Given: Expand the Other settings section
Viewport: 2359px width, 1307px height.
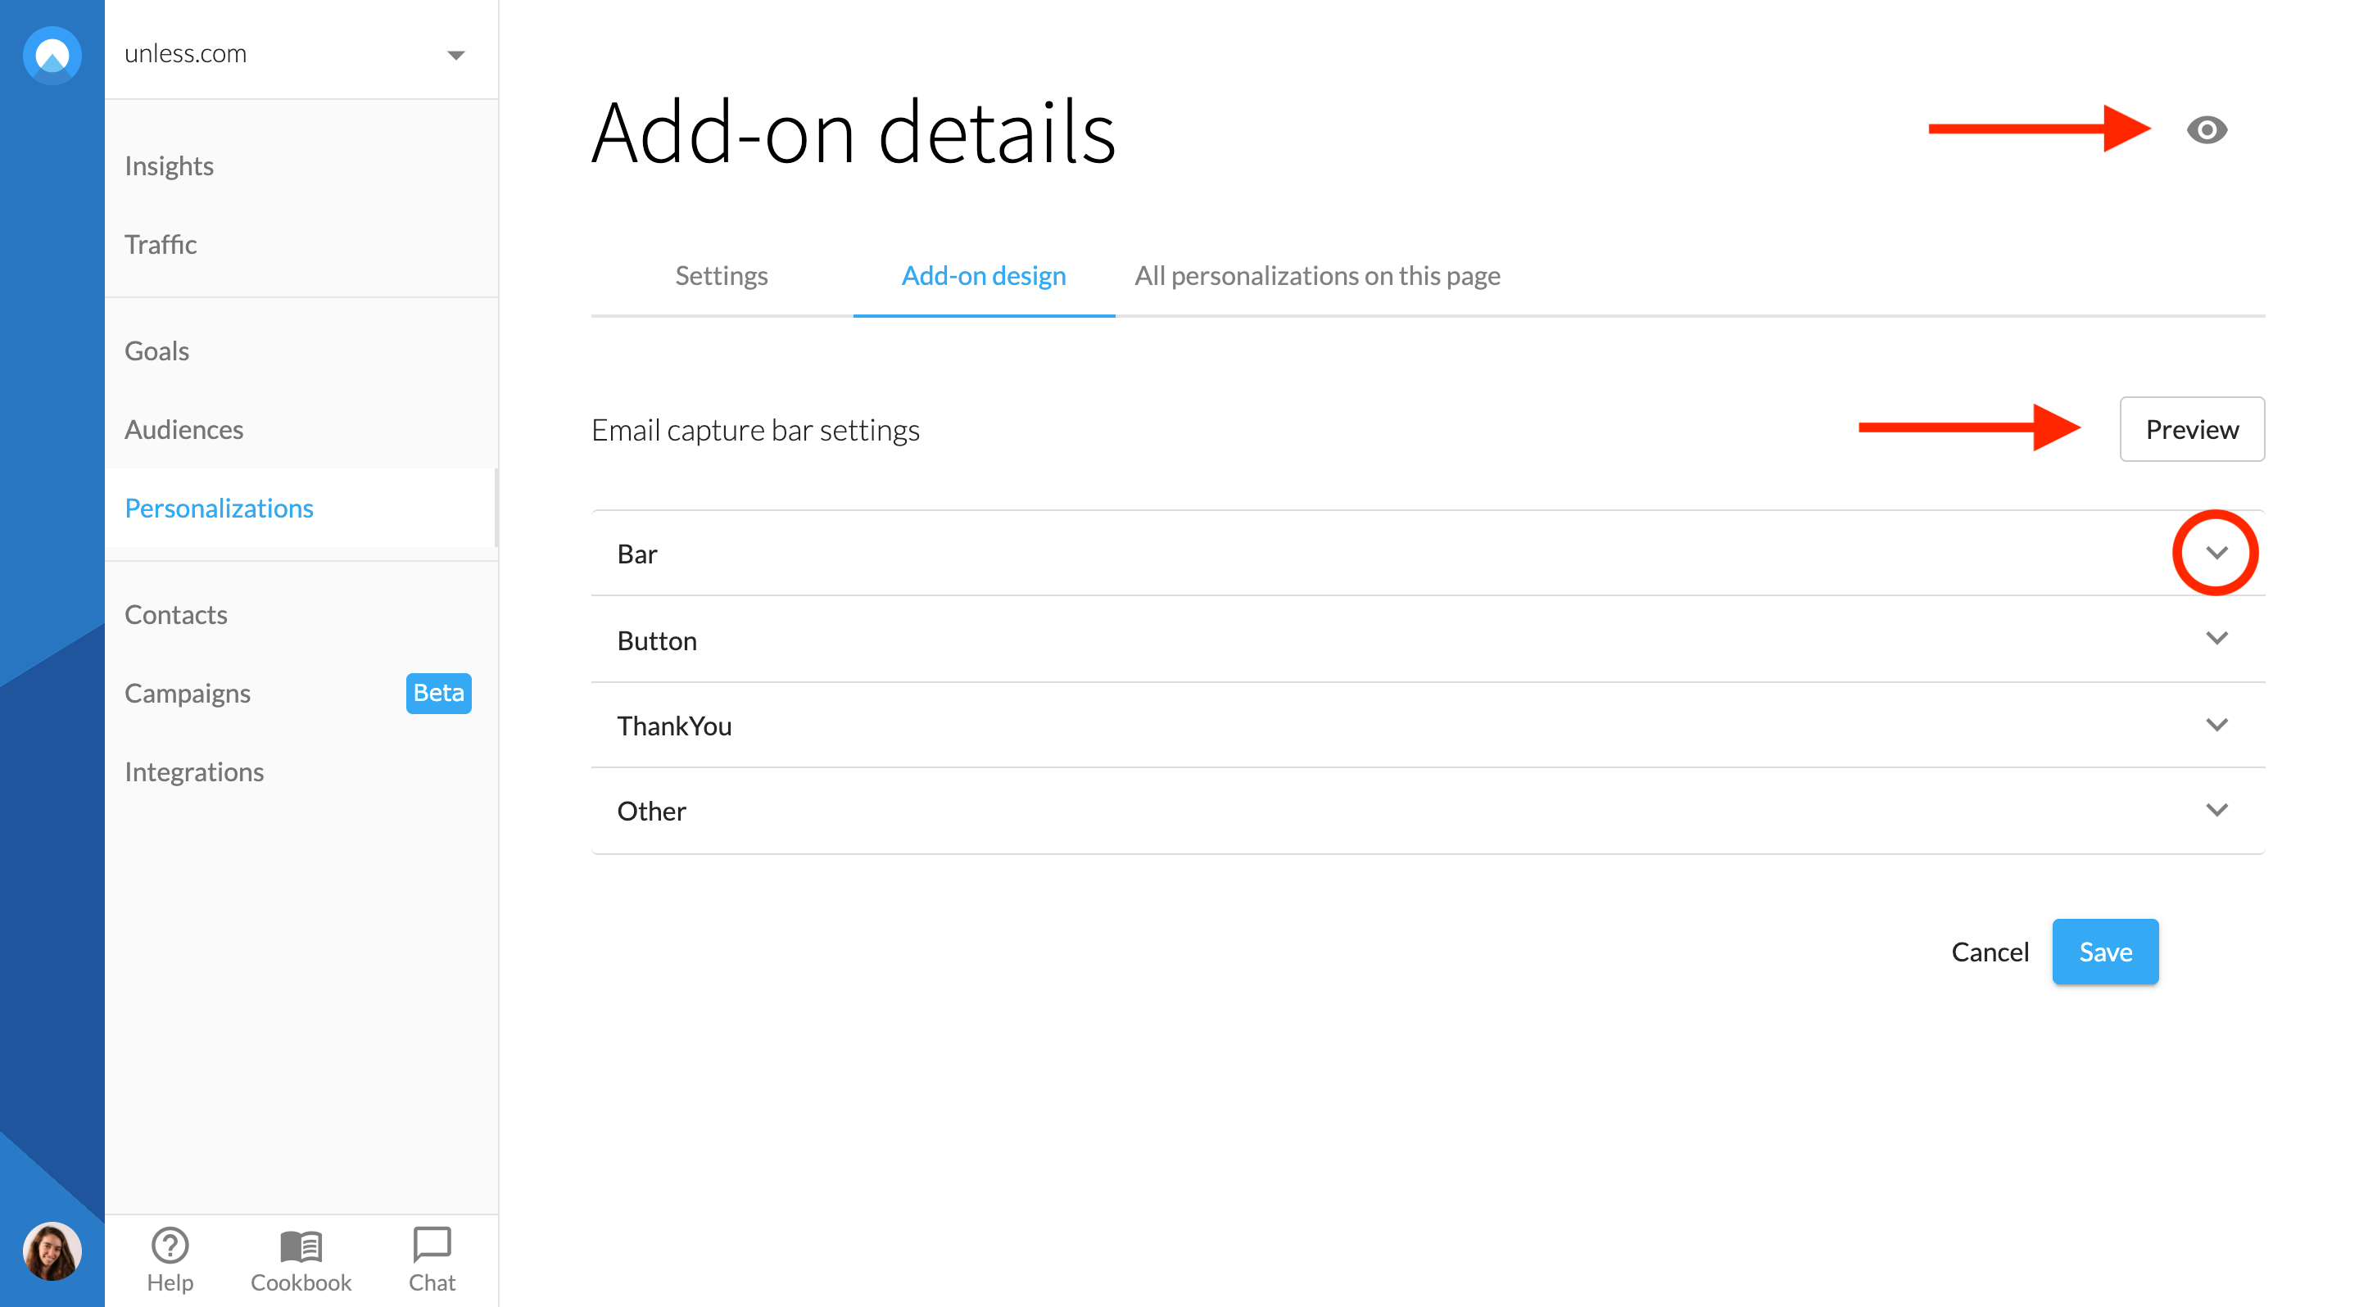Looking at the screenshot, I should pyautogui.click(x=2215, y=810).
